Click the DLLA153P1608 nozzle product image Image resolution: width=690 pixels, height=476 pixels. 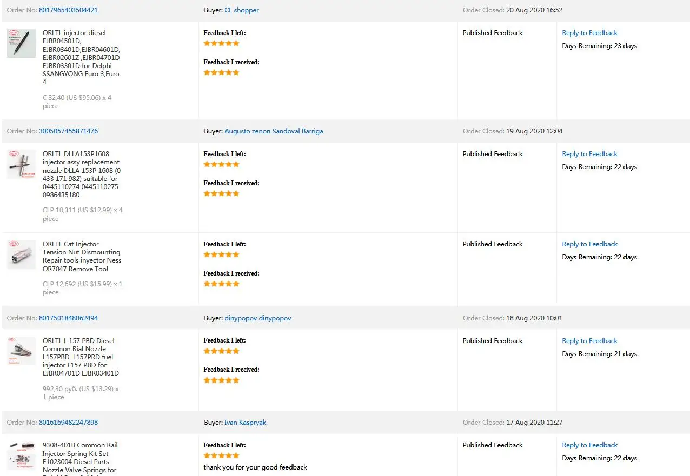pyautogui.click(x=22, y=164)
